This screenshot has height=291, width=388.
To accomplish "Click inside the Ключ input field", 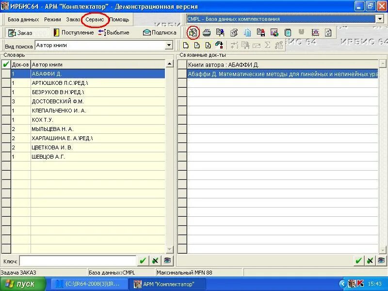I will (78, 261).
